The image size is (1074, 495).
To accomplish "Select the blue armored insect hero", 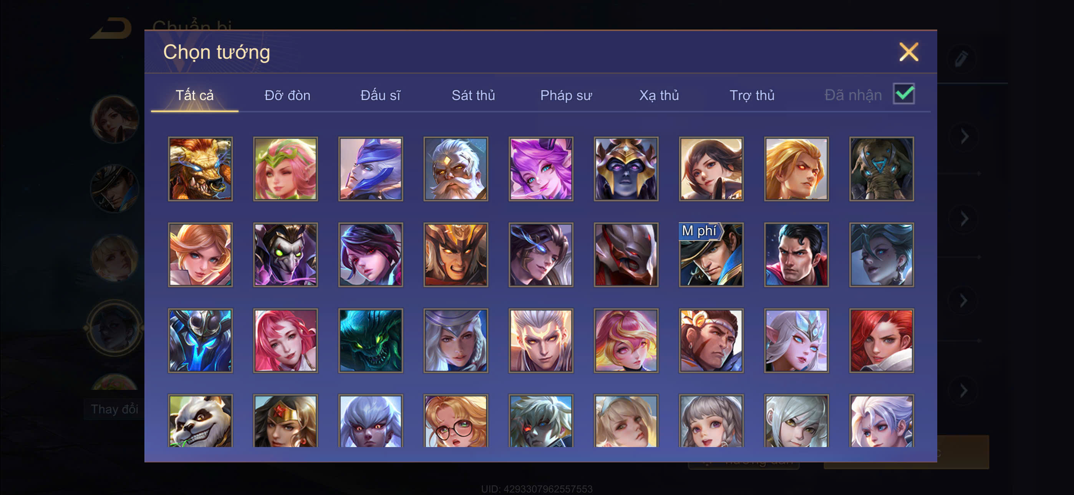I will 201,340.
